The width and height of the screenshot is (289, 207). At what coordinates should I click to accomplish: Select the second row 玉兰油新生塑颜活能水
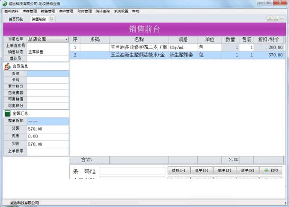[x=178, y=55]
